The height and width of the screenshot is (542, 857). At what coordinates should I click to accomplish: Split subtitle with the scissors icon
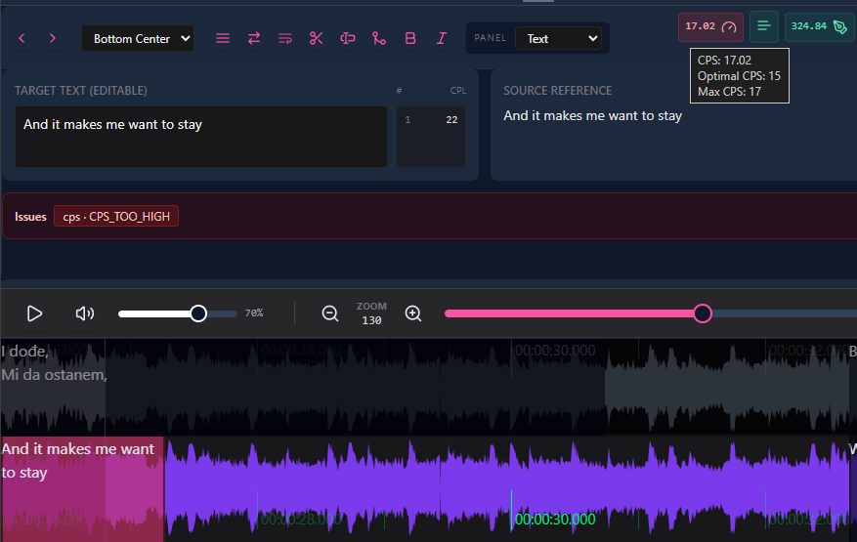point(316,38)
